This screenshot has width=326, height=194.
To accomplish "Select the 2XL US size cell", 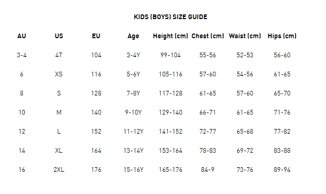I will point(59,169).
